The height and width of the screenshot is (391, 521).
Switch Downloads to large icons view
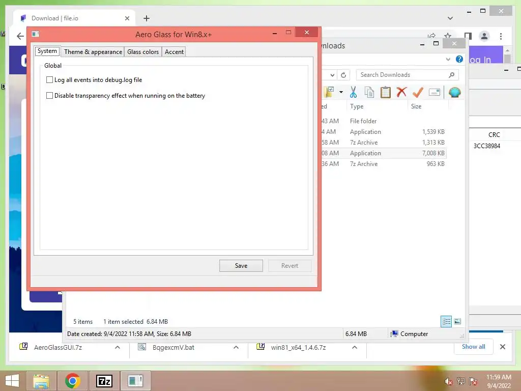coord(457,321)
